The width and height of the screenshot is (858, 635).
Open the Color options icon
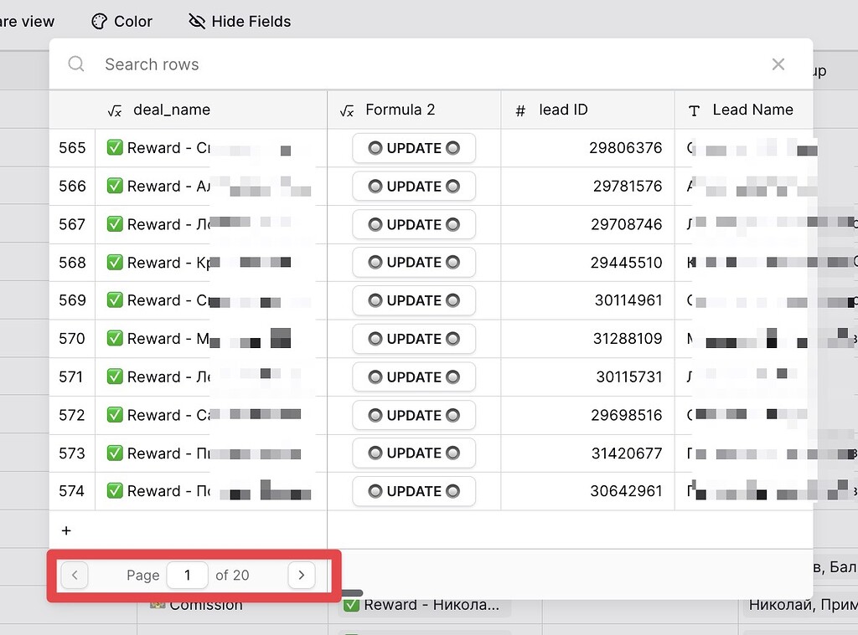coord(100,21)
